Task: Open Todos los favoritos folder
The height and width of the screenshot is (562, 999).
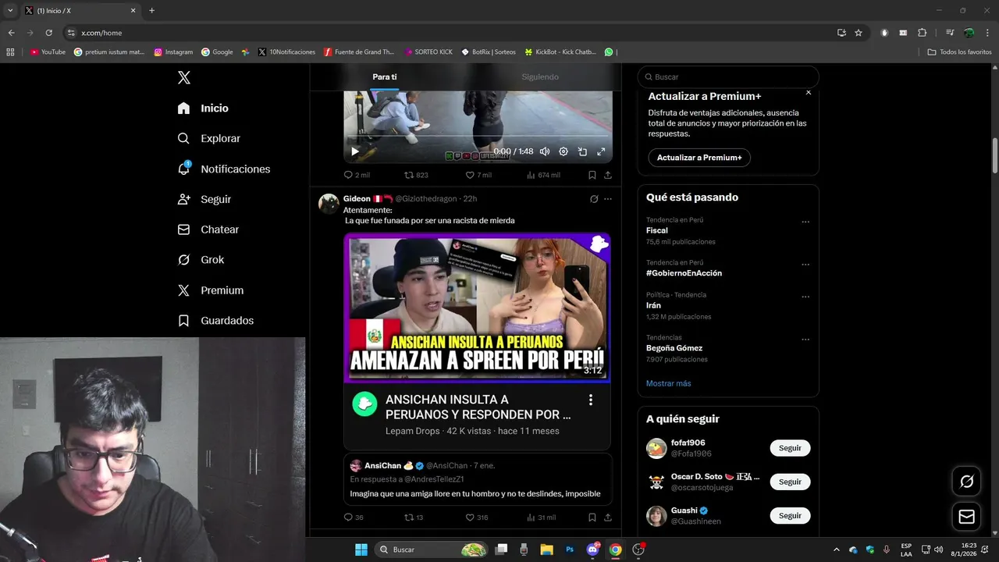Action: click(x=959, y=52)
